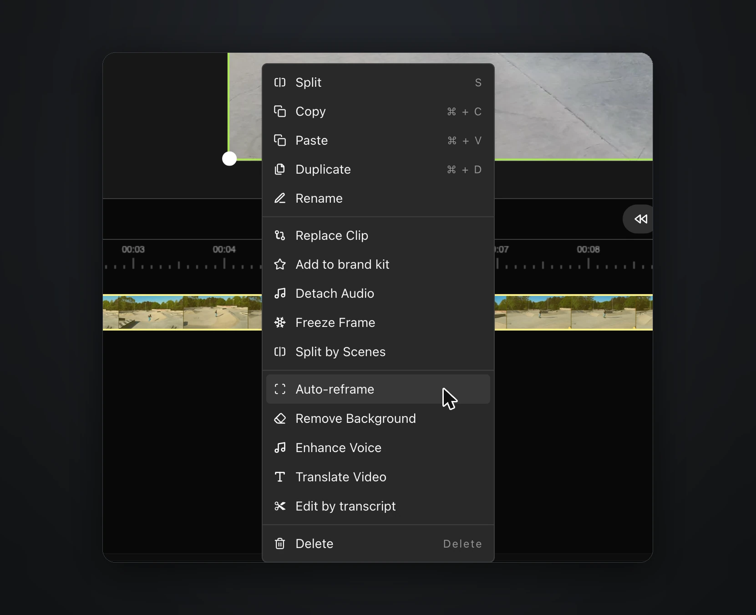Click the Remove Background eraser icon
756x615 pixels.
pyautogui.click(x=280, y=418)
